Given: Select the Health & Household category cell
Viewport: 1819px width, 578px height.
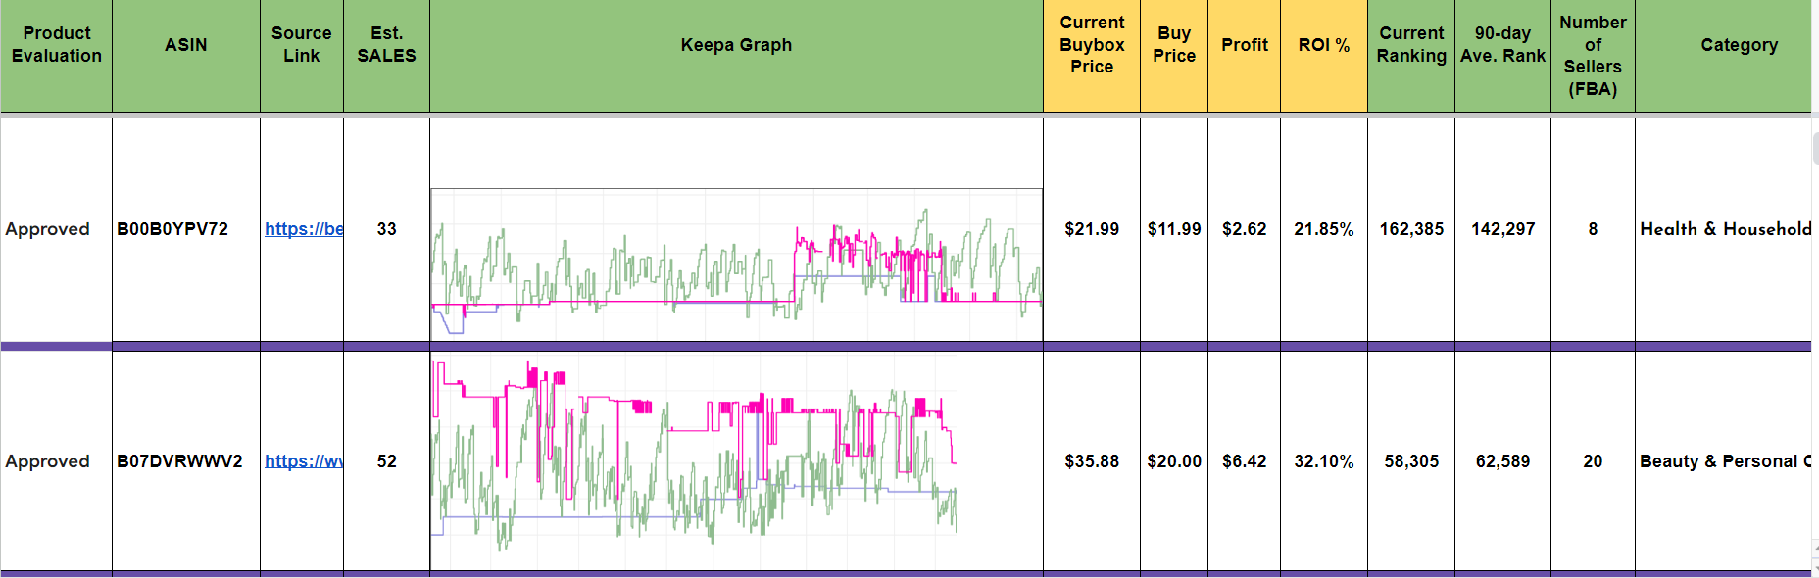Looking at the screenshot, I should tap(1723, 229).
